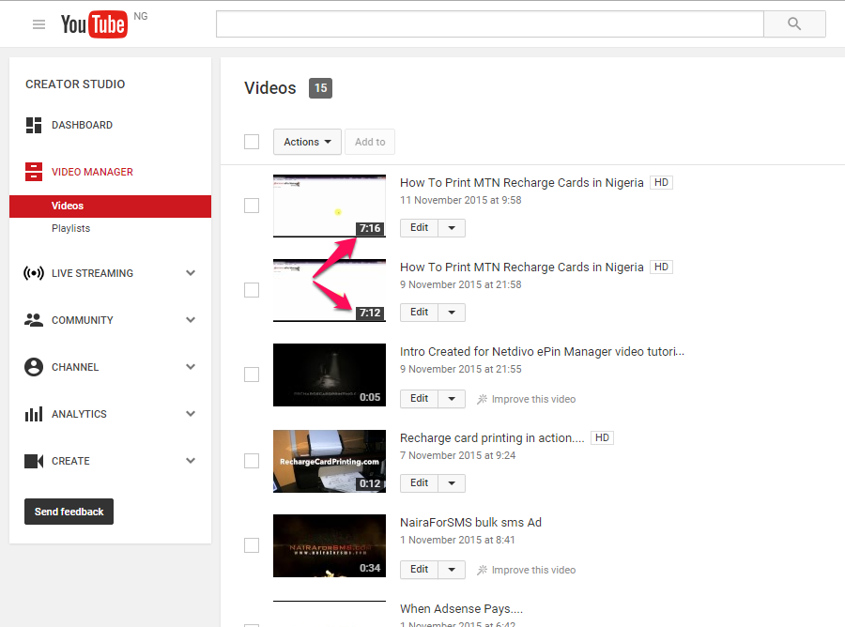845x627 pixels.
Task: Open the hamburger navigation menu
Action: (38, 24)
